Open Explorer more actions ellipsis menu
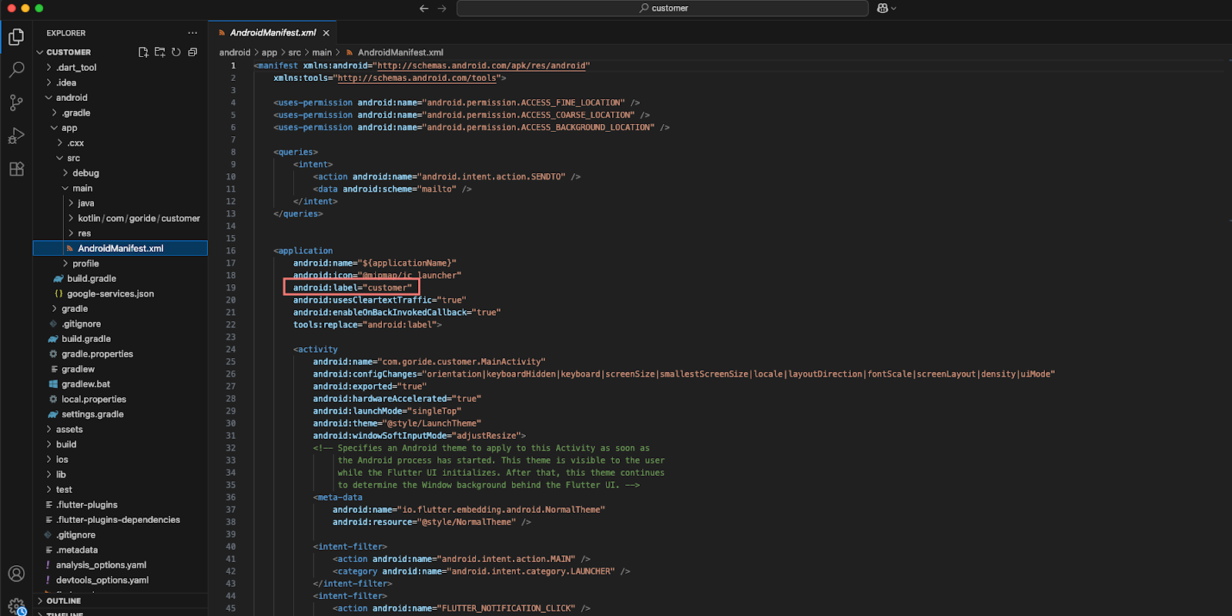 coord(192,33)
